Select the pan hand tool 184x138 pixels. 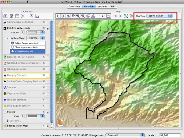pos(73,16)
